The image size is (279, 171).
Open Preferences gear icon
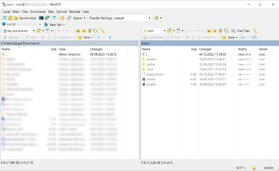(x=62, y=18)
